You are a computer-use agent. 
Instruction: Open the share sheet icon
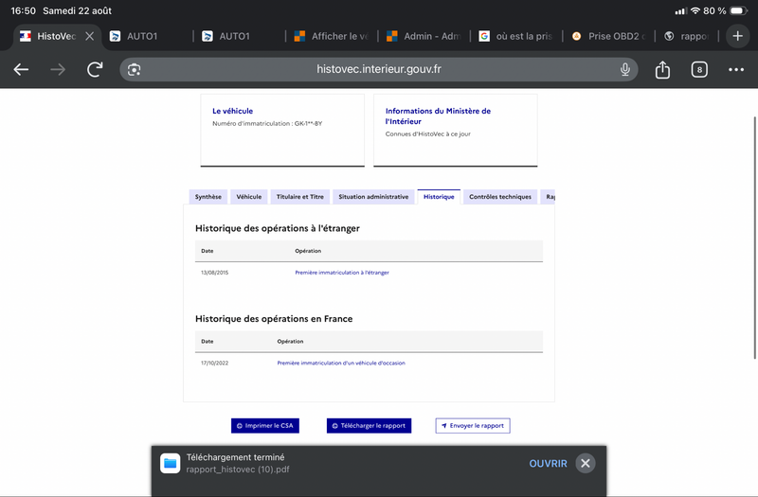coord(662,69)
